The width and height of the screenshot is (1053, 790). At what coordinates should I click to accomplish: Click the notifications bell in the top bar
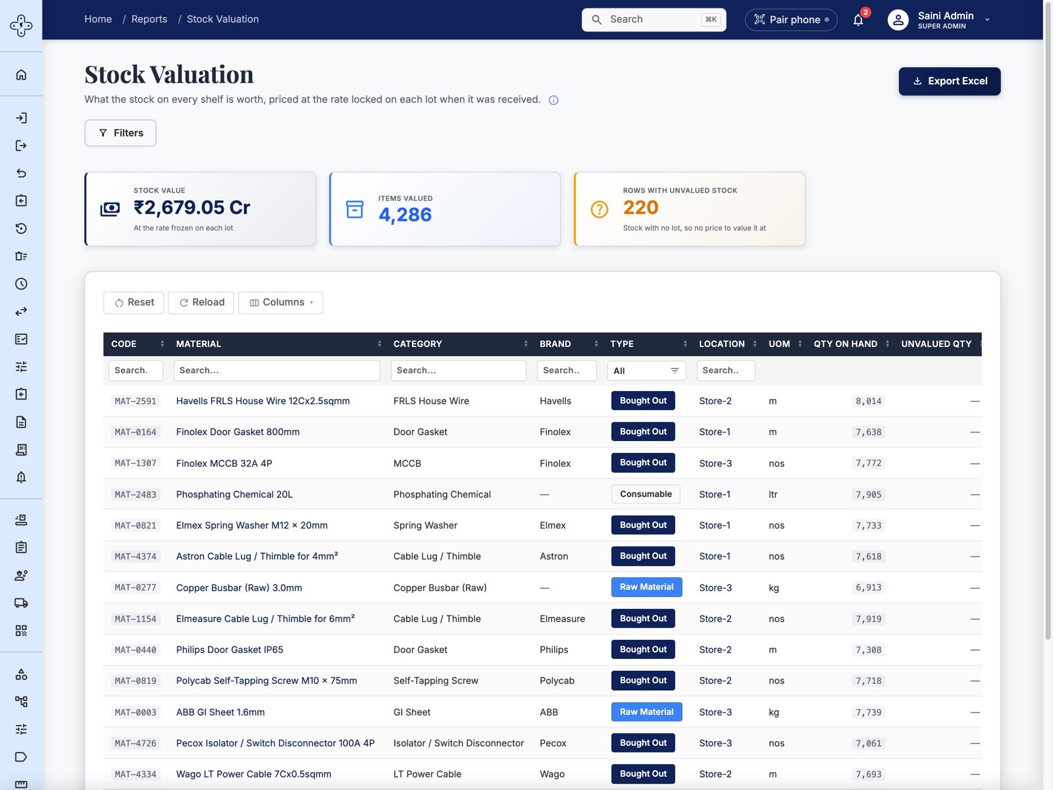click(x=858, y=20)
